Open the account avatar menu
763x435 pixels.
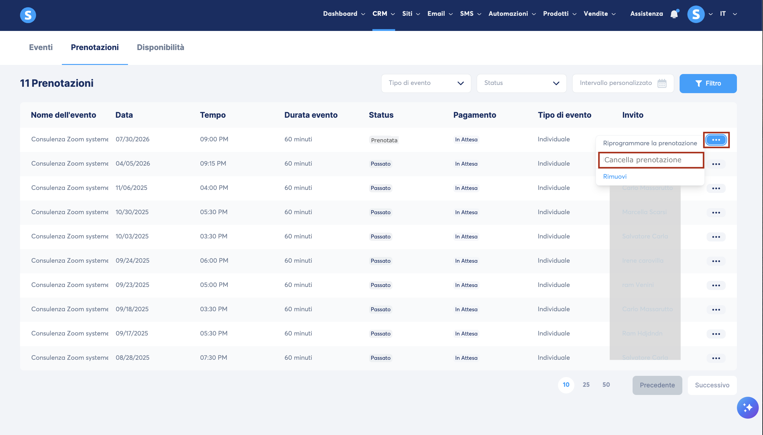(x=696, y=14)
